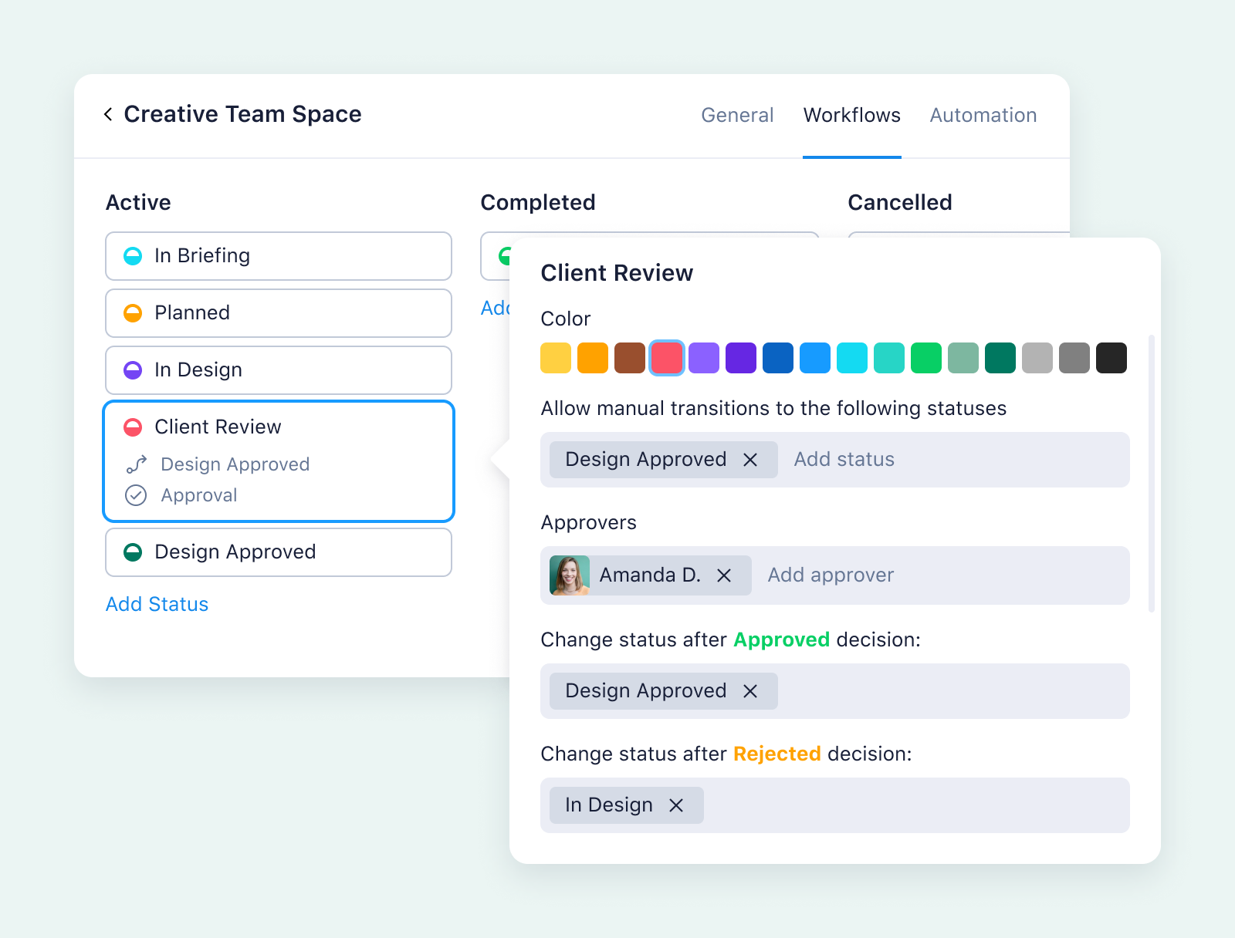Remove In Design from Rejected decision status
Viewport: 1235px width, 938px height.
pyautogui.click(x=677, y=805)
